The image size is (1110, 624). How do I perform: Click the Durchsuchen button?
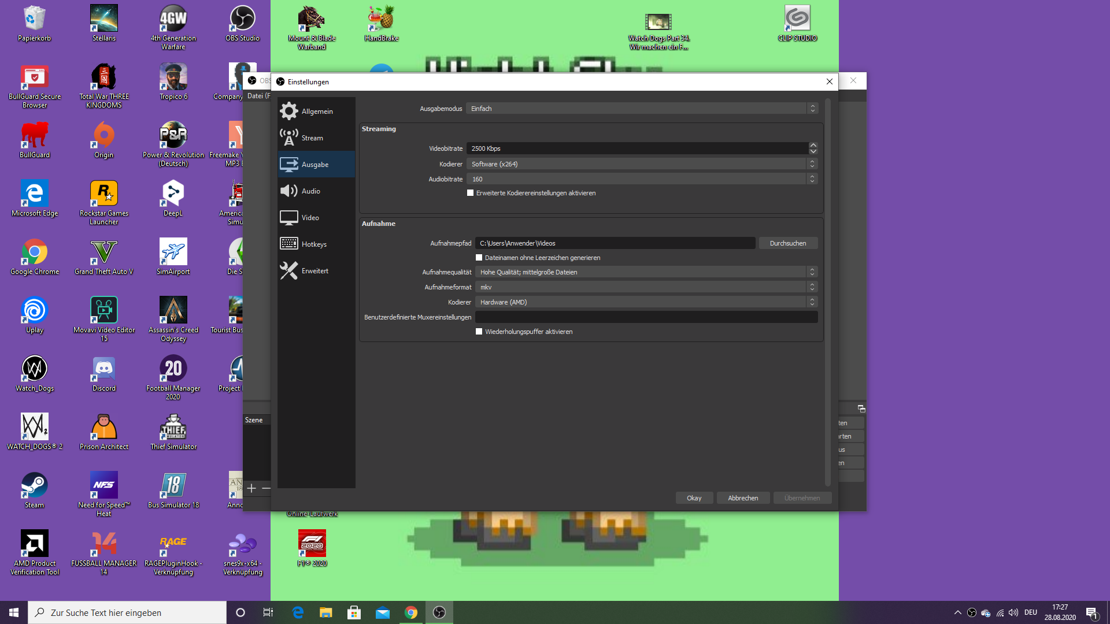[787, 243]
